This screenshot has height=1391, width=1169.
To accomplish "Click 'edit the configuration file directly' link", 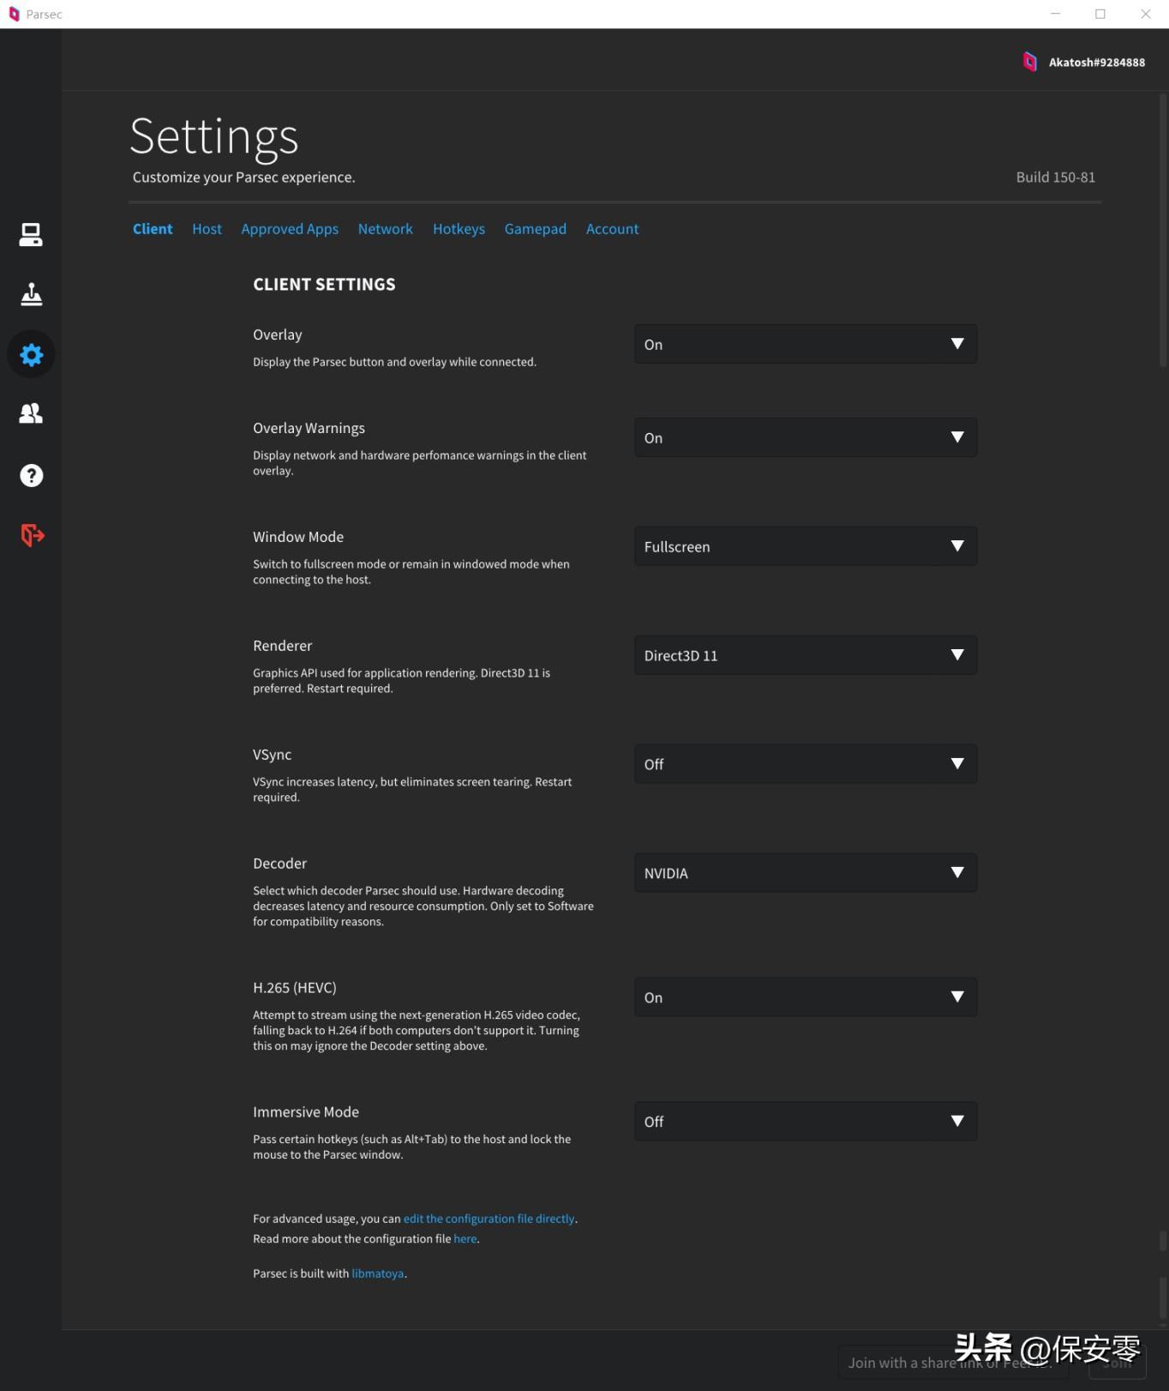I will click(489, 1219).
